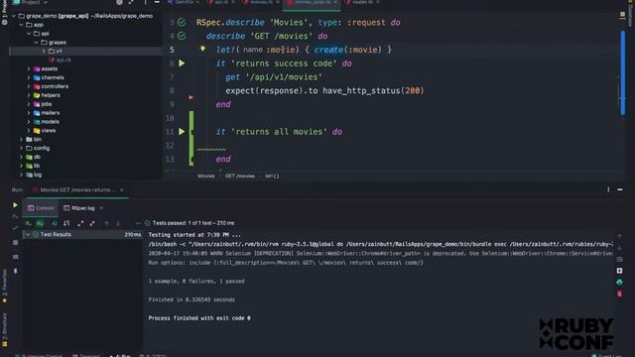Expand all test results nodes

80,223
